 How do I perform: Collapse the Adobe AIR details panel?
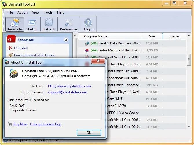66,40
